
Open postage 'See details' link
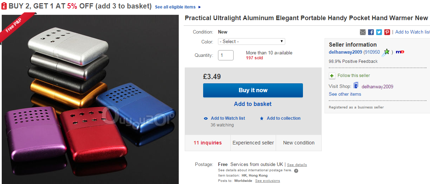pyautogui.click(x=297, y=165)
